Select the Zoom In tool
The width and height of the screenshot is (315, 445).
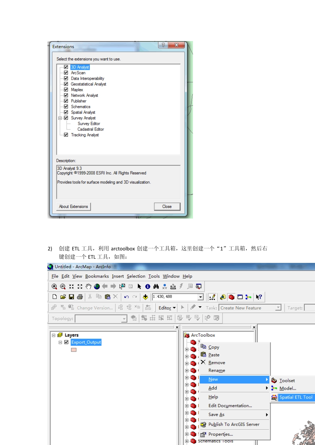tap(54, 286)
